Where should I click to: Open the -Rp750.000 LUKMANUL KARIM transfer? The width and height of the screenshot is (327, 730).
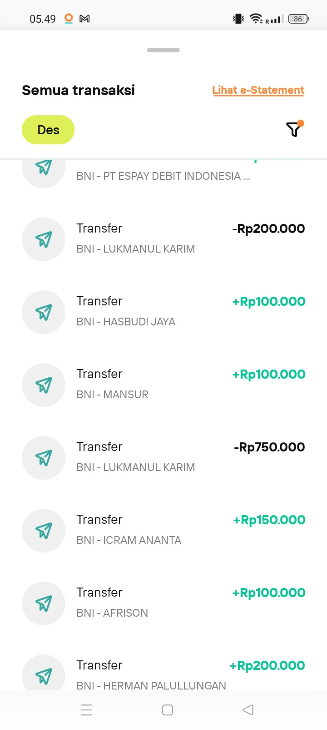point(163,458)
